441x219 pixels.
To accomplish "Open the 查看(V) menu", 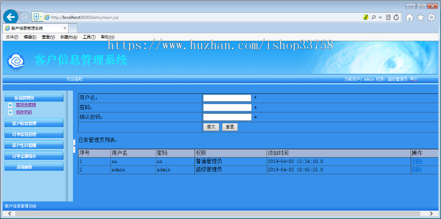I will tap(48, 37).
